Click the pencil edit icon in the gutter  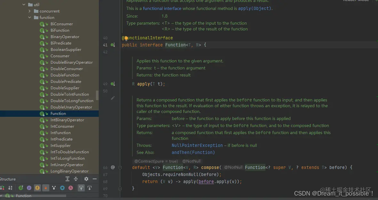coord(113,98)
